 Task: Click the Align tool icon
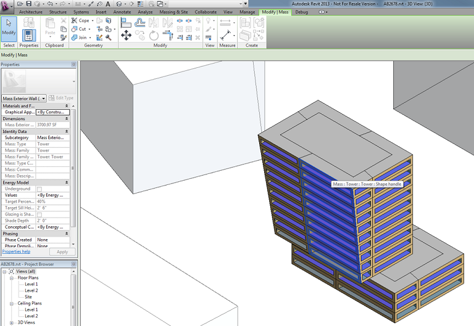(126, 22)
